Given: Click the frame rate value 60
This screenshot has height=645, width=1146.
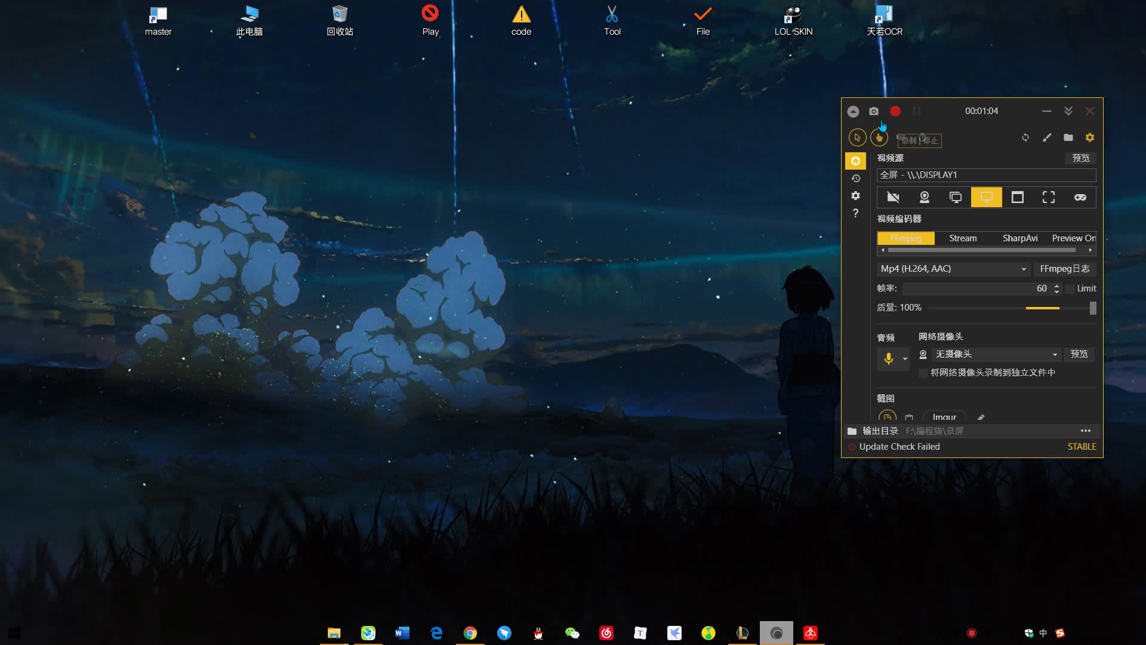Looking at the screenshot, I should [1042, 288].
